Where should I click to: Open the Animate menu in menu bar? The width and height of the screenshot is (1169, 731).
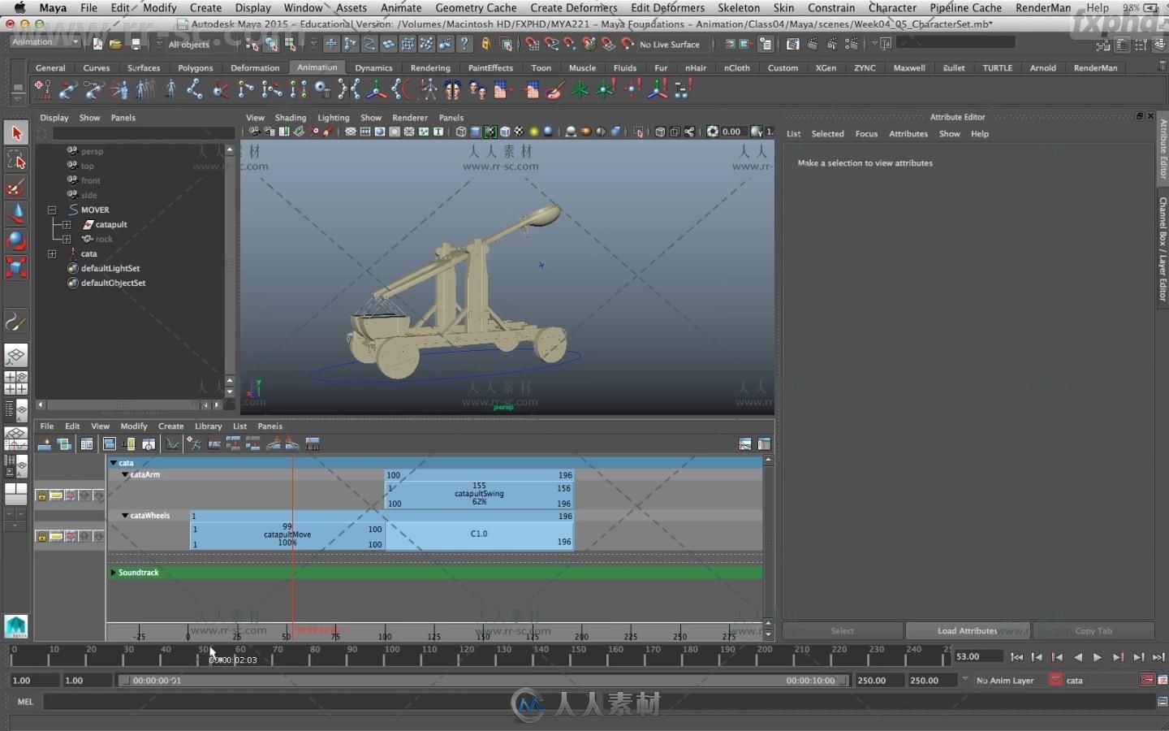click(401, 7)
